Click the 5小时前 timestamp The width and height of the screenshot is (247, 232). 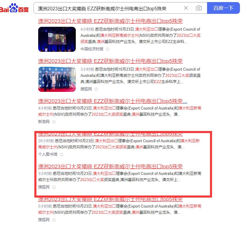[x=45, y=206]
